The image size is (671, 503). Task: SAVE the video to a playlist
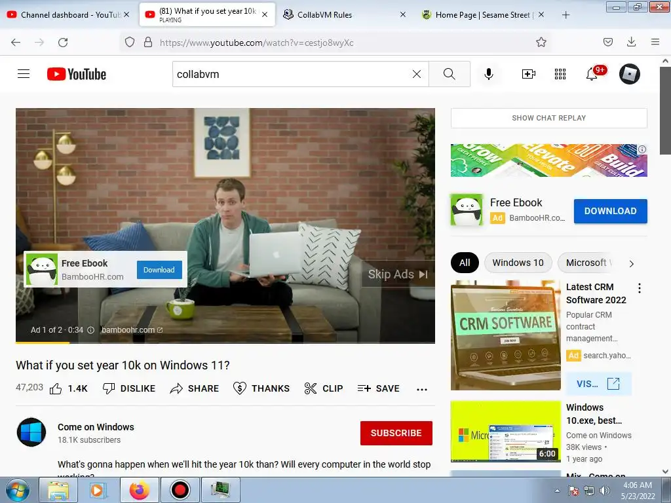(378, 388)
